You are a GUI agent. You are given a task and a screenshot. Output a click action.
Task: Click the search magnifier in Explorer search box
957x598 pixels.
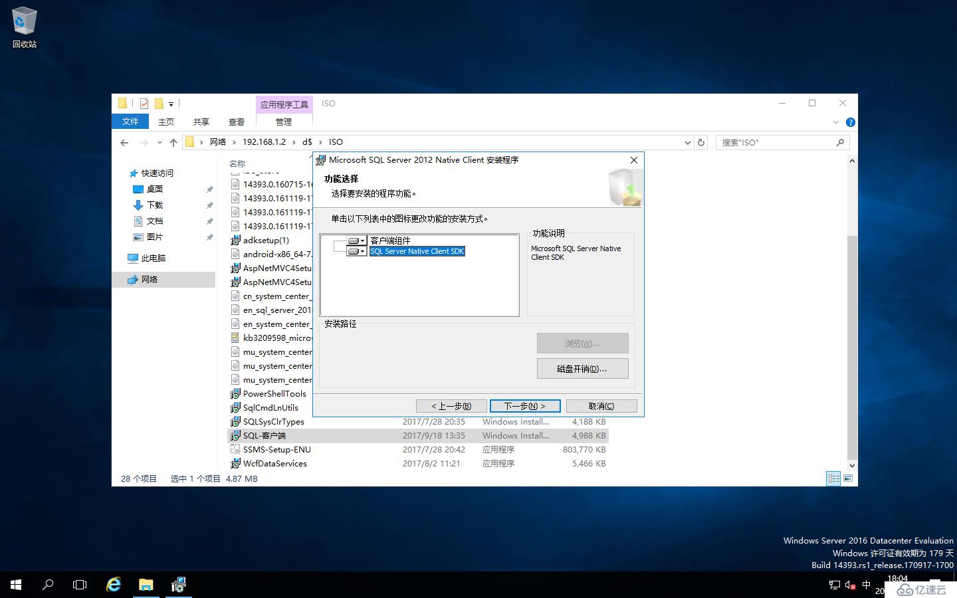coord(840,142)
